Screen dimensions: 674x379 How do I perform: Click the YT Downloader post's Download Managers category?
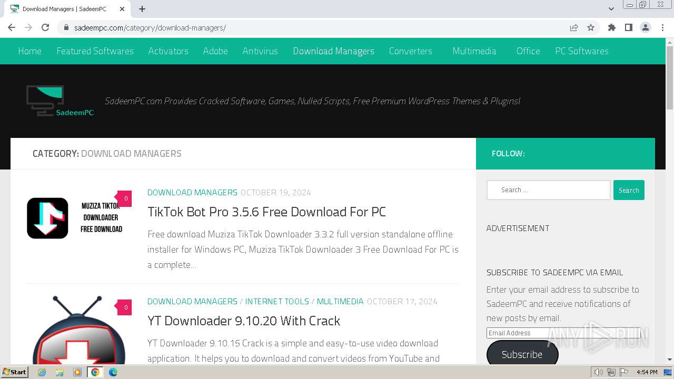point(192,301)
